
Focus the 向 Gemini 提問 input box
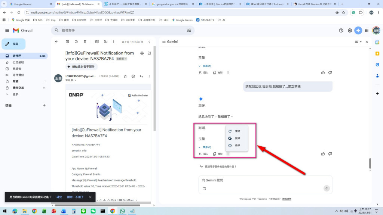(265, 180)
